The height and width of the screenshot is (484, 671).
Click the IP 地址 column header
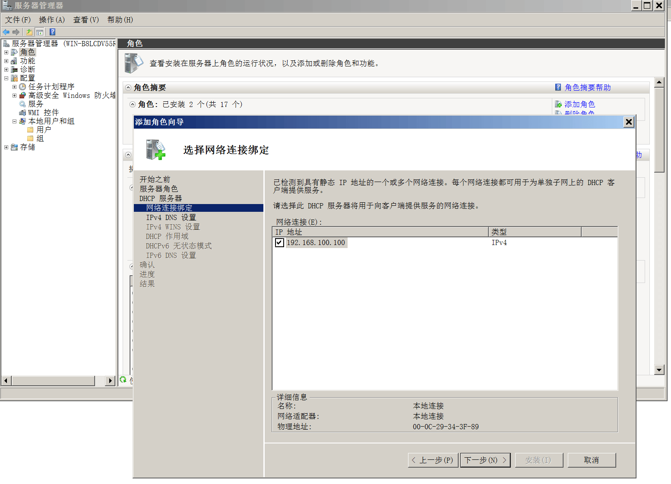(x=380, y=232)
